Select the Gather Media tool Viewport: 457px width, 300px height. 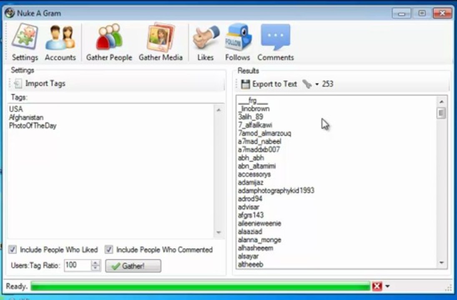click(x=161, y=42)
